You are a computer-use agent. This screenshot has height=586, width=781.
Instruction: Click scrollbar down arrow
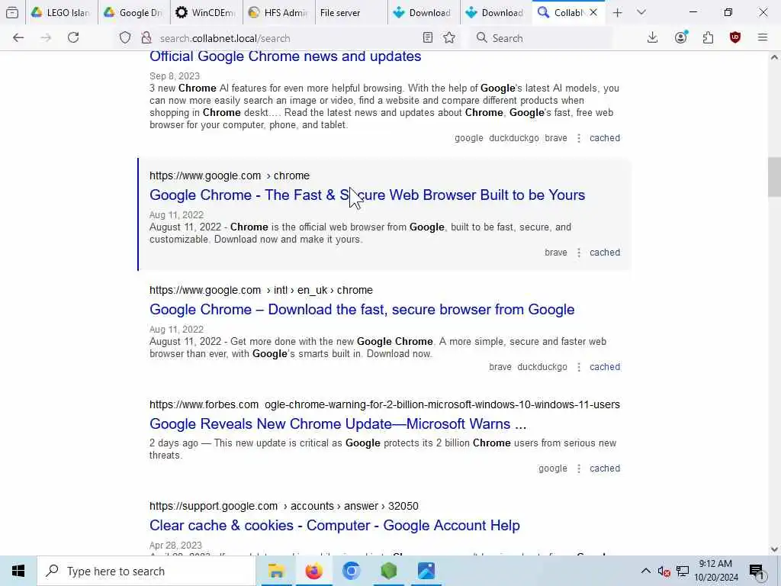click(x=774, y=549)
